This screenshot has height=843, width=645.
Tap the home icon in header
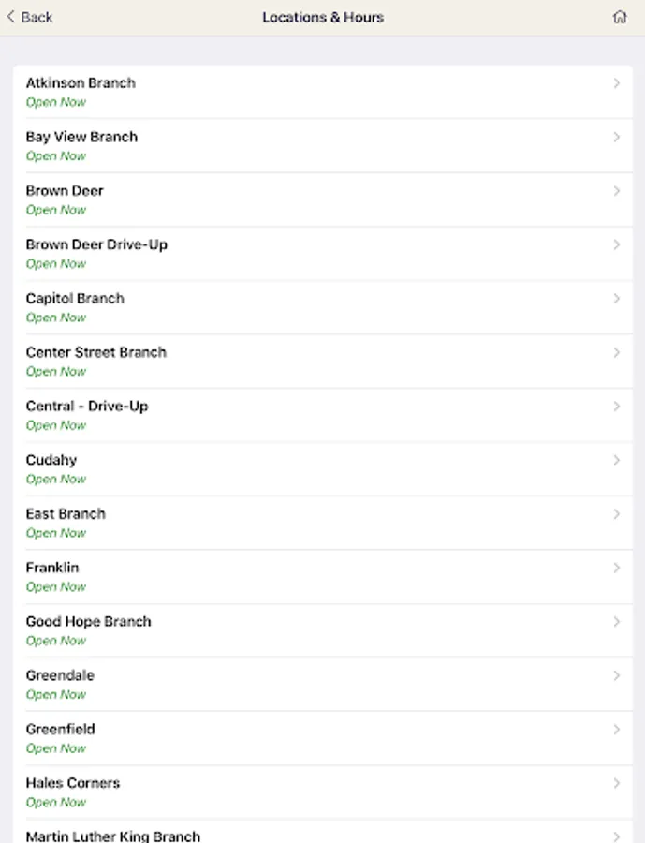pyautogui.click(x=620, y=17)
